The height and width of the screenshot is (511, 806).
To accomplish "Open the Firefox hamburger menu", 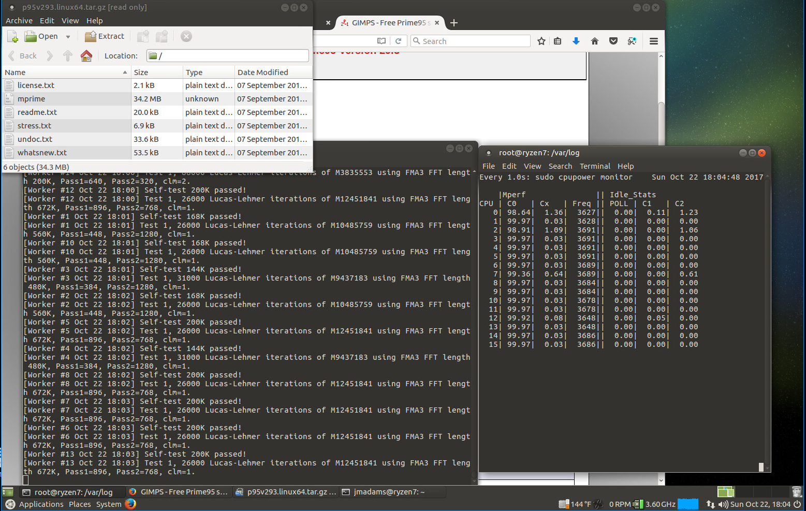I will 654,41.
